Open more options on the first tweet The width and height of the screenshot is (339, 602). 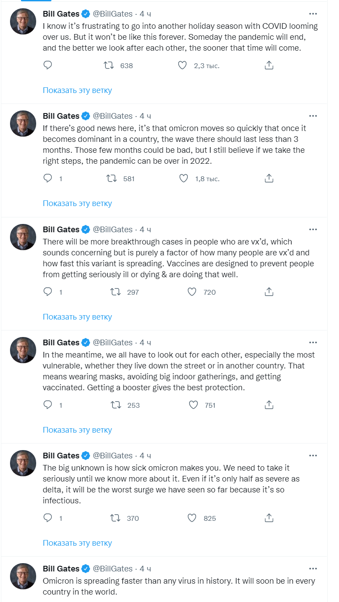(313, 14)
